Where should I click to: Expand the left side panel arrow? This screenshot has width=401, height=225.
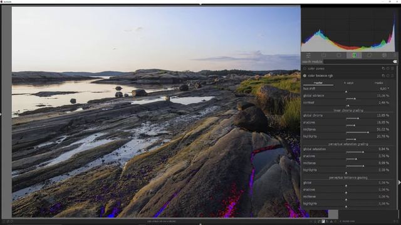[1, 114]
